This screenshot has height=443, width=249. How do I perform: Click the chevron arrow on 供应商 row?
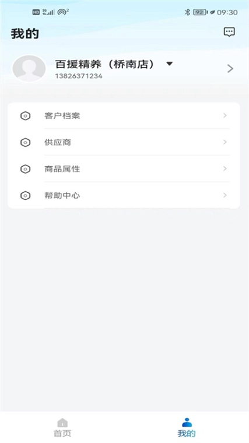225,142
